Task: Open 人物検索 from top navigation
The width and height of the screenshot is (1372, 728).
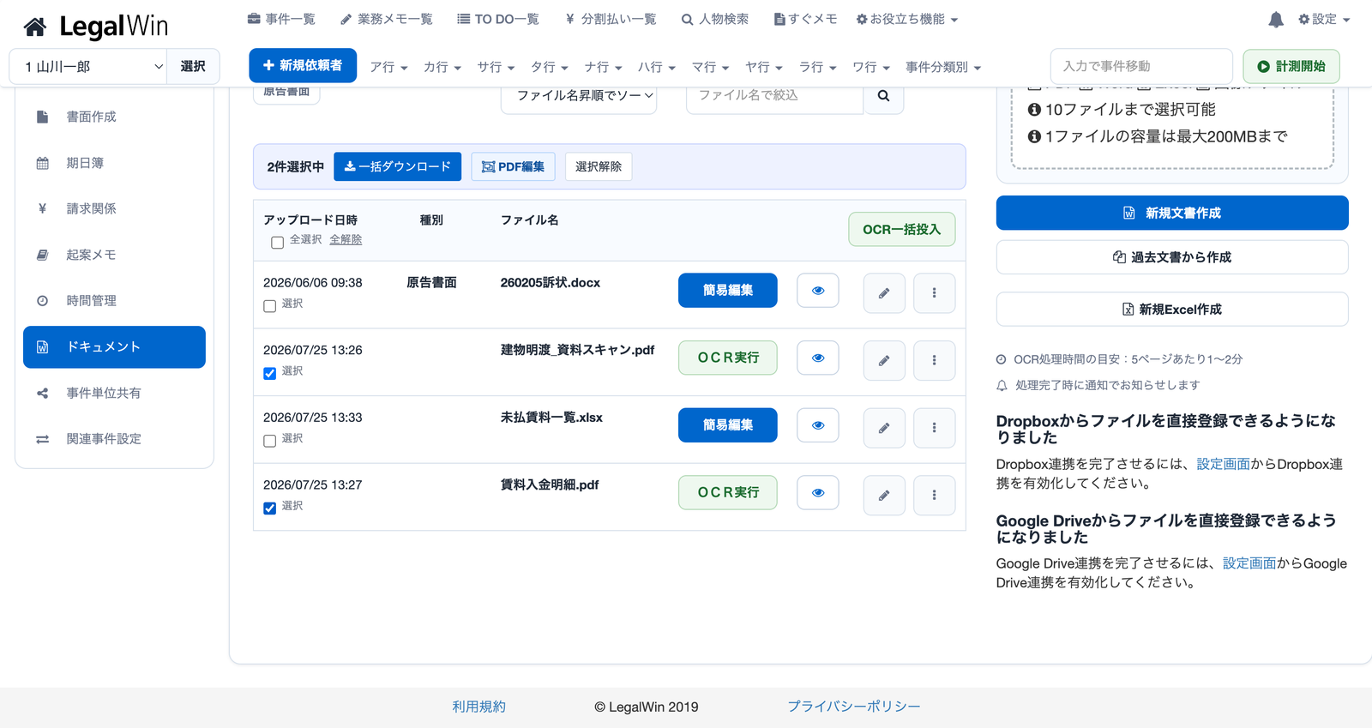Action: [x=715, y=19]
